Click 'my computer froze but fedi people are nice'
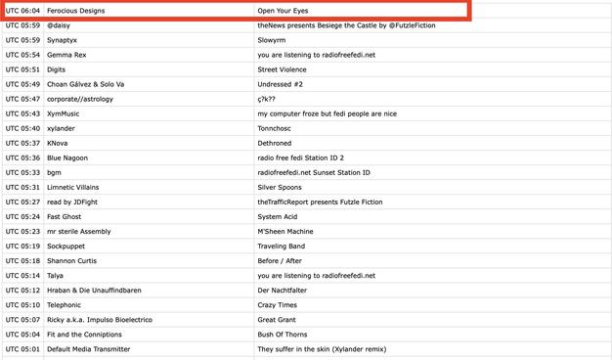 pyautogui.click(x=328, y=113)
